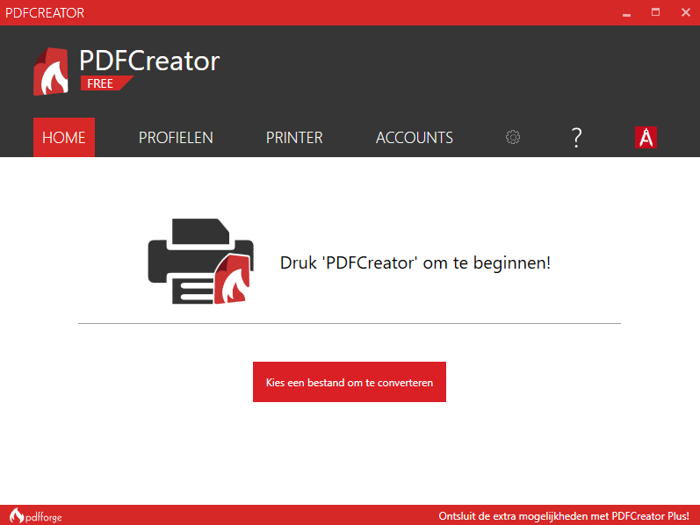The height and width of the screenshot is (525, 700).
Task: Click the red PDF Architect 'A' icon
Action: point(646,137)
